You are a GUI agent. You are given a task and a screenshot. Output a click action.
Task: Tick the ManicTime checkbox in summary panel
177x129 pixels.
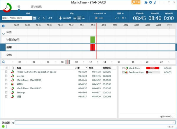[123, 68]
